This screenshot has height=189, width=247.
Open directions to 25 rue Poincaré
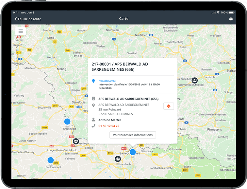click(169, 106)
